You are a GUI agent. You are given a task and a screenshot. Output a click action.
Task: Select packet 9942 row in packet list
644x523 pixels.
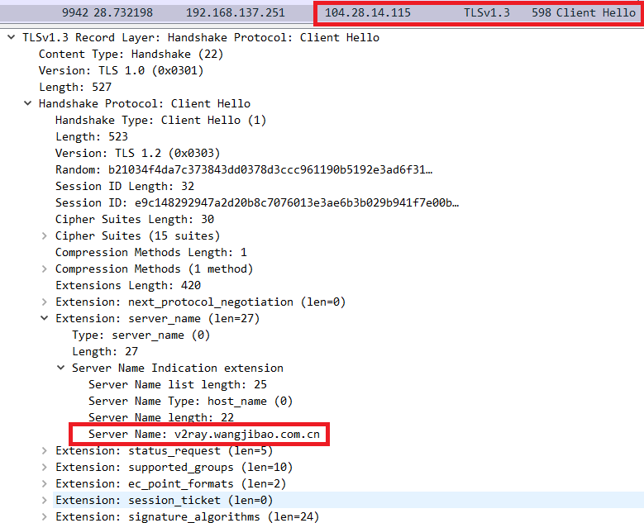[322, 12]
